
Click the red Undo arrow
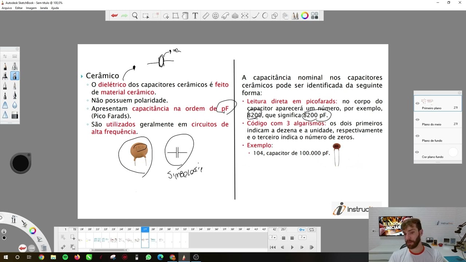pyautogui.click(x=114, y=16)
